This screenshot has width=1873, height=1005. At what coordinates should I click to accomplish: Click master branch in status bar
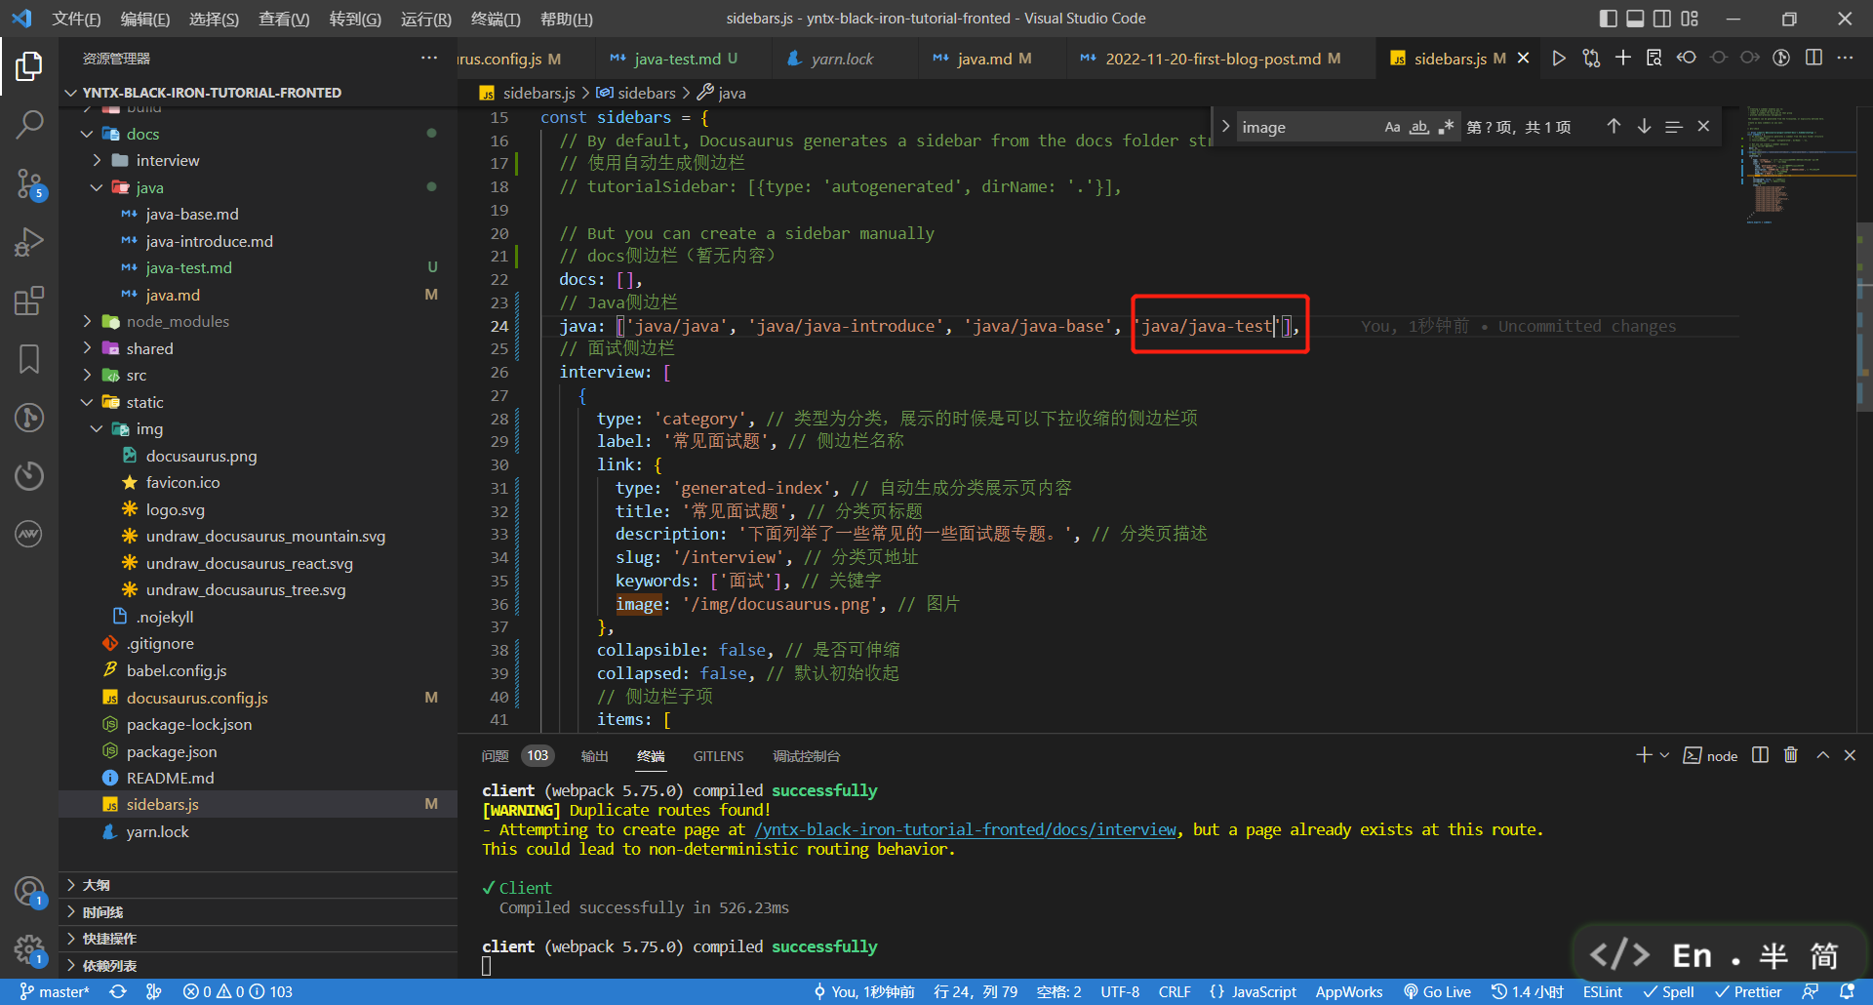click(x=55, y=991)
